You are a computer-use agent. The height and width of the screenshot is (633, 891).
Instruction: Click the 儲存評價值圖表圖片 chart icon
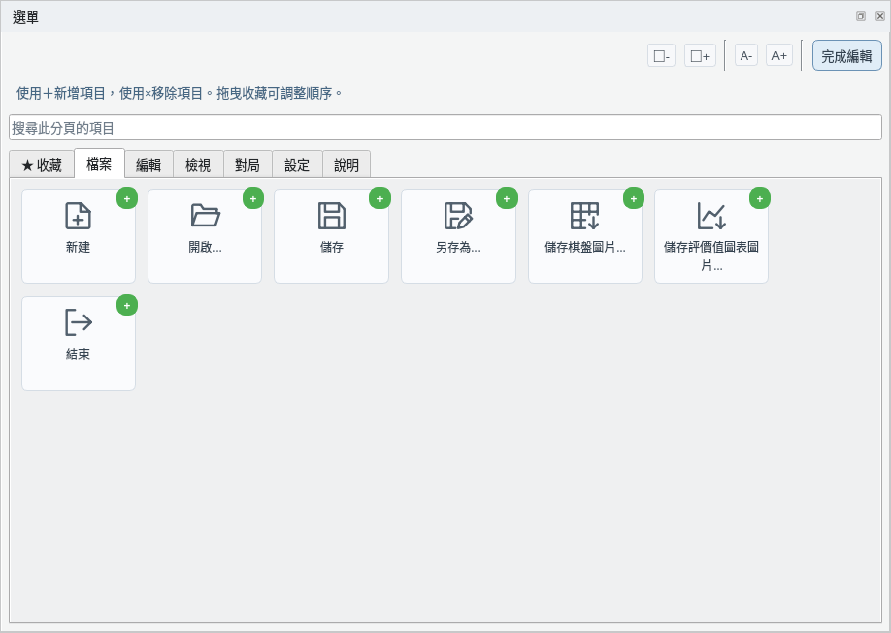coord(712,216)
